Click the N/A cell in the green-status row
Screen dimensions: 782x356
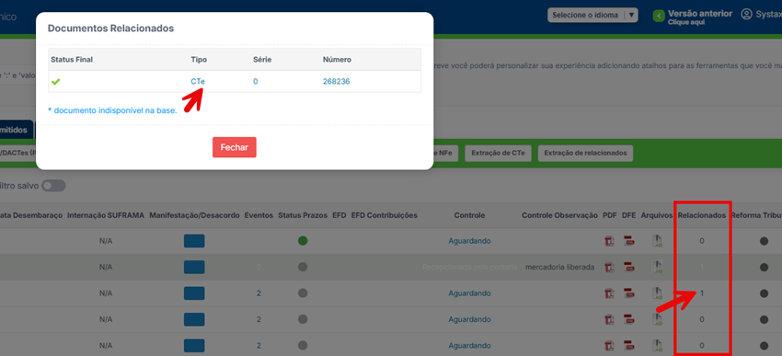[x=105, y=241]
